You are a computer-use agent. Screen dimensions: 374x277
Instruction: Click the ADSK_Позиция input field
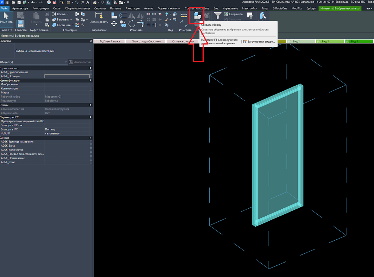coord(67,76)
